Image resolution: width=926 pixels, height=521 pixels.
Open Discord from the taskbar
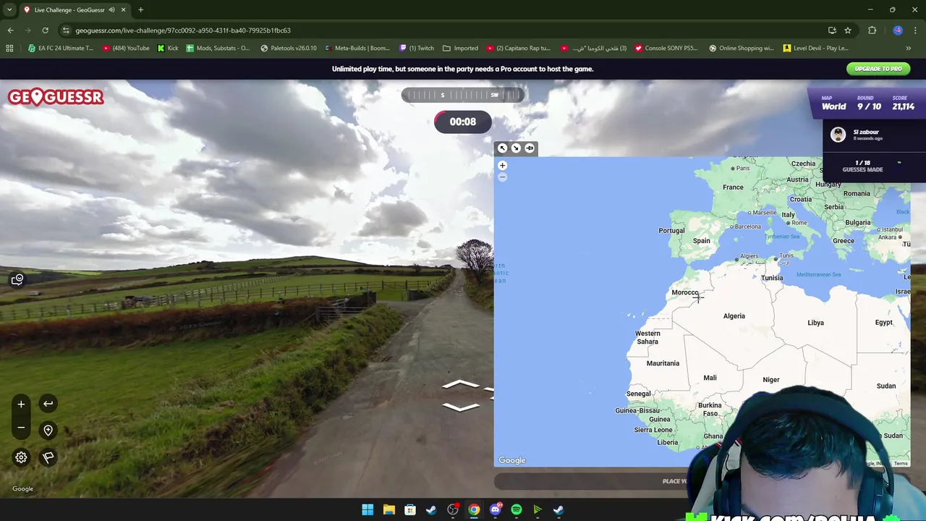(x=495, y=510)
